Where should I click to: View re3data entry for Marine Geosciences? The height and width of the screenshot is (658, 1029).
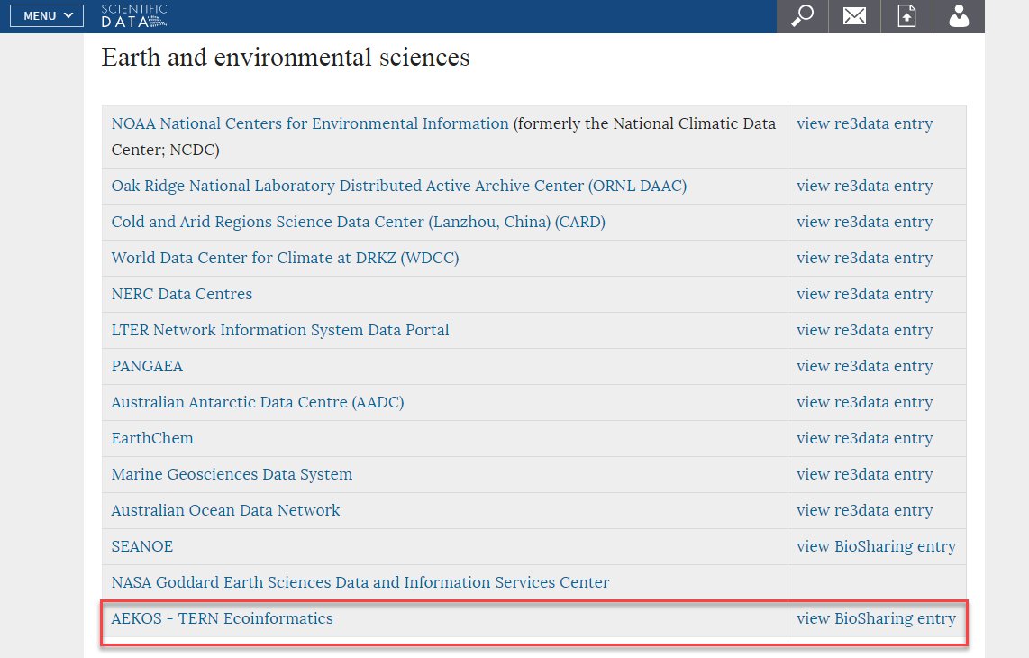click(864, 475)
